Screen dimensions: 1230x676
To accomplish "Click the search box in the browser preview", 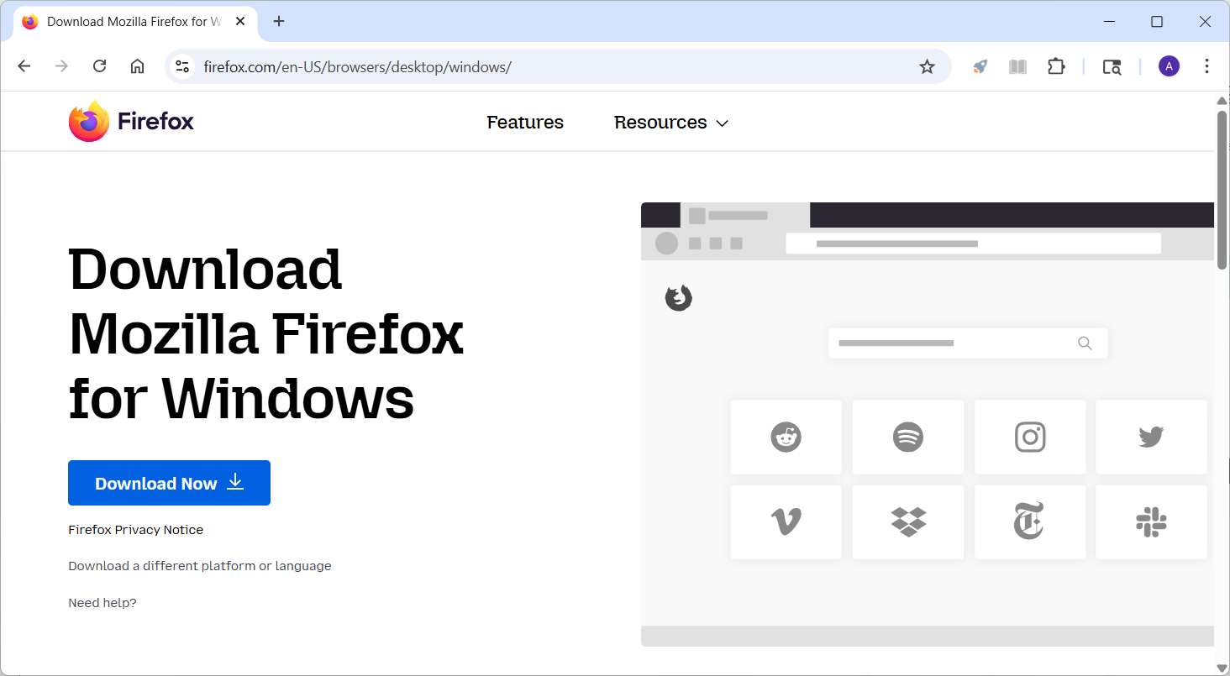I will [967, 343].
